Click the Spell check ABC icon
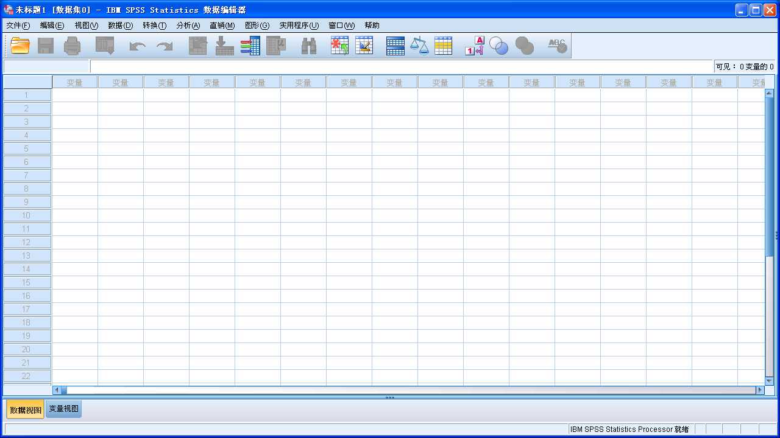780x438 pixels. (x=557, y=46)
